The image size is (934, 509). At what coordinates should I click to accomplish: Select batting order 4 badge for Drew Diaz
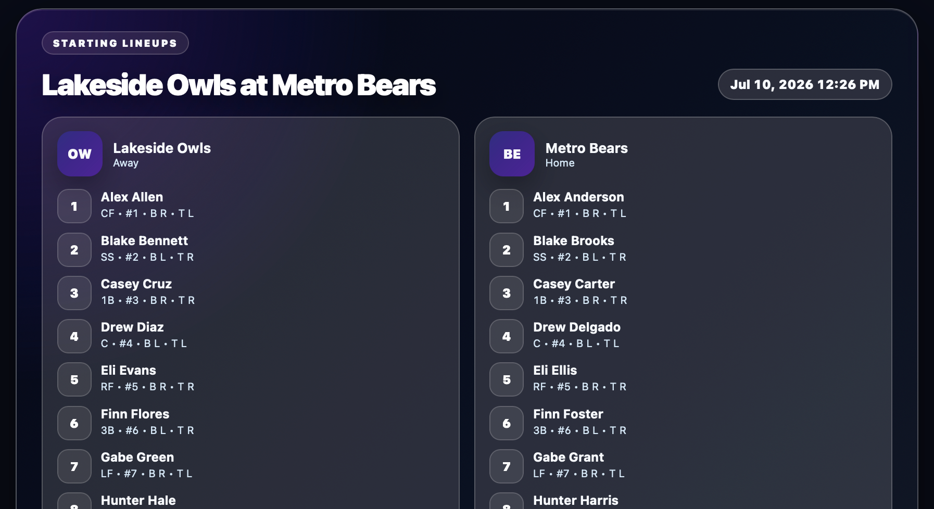tap(74, 336)
